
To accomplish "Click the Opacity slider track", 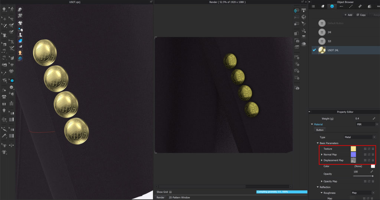I will 363,176.
